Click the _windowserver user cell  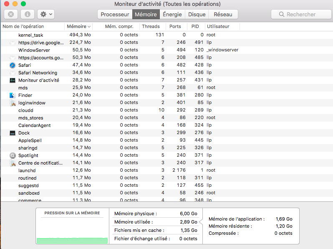[222, 50]
